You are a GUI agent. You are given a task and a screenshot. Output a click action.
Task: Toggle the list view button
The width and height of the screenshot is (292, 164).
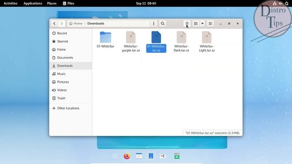click(x=196, y=23)
